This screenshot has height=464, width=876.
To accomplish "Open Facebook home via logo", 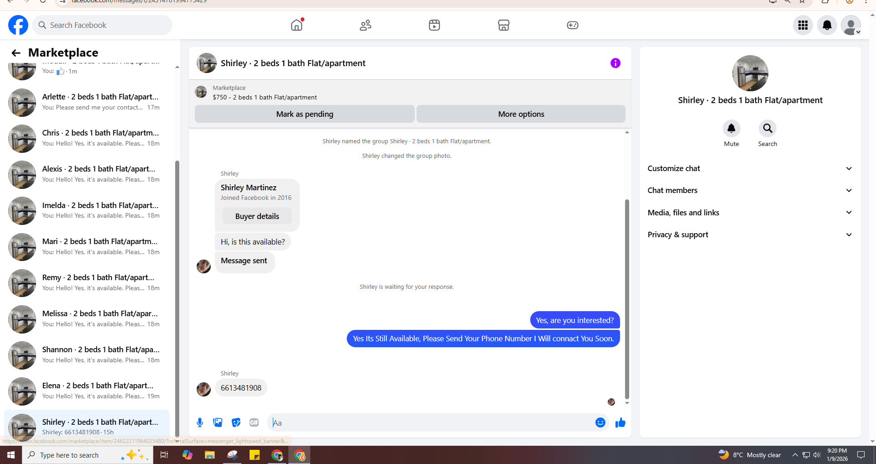I will [x=18, y=25].
